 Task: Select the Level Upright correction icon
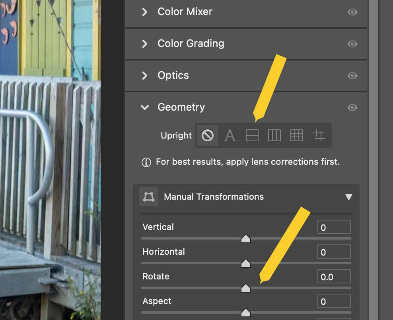(253, 135)
